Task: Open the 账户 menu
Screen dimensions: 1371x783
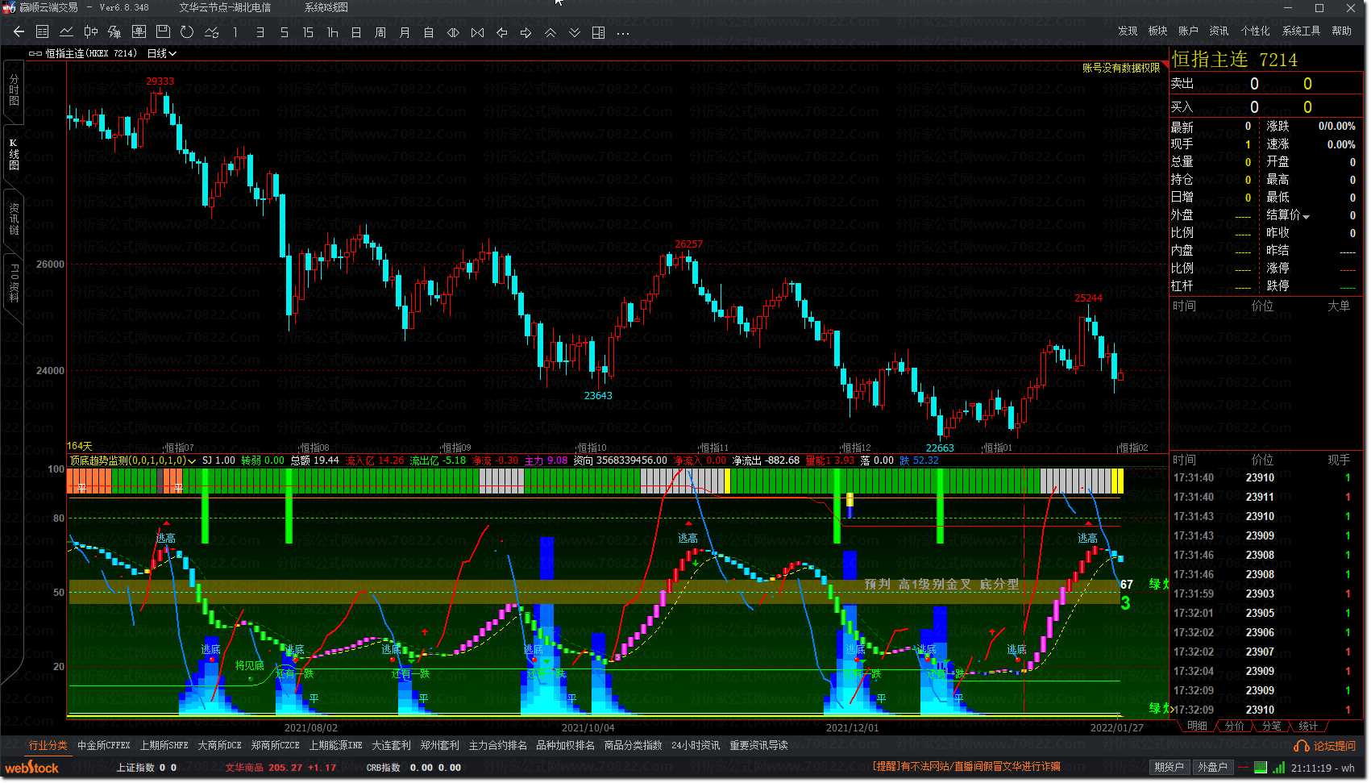Action: pyautogui.click(x=1188, y=31)
